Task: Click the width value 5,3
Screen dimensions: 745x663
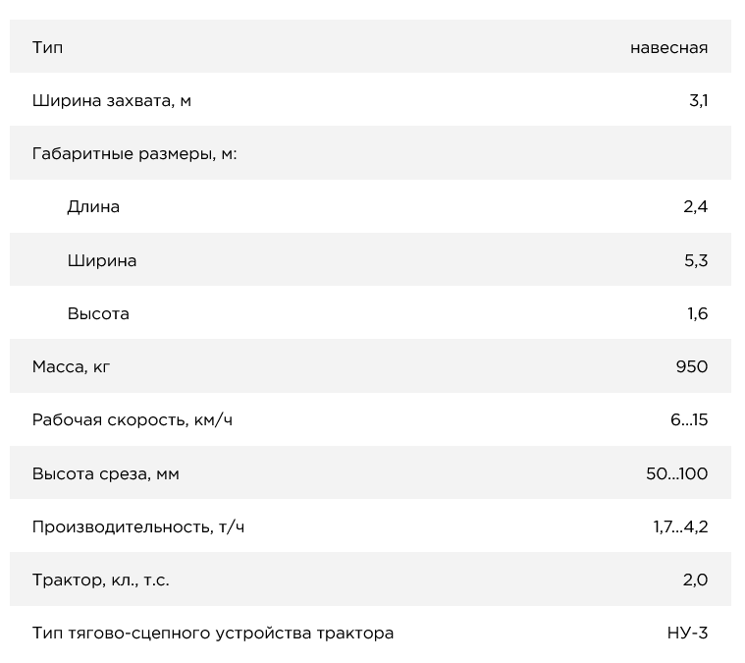Action: coord(697,260)
